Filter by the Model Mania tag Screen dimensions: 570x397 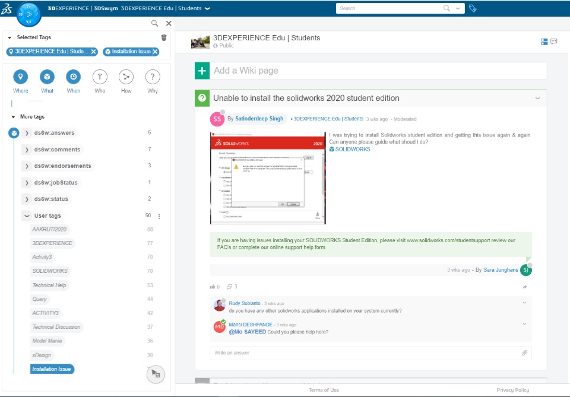47,341
